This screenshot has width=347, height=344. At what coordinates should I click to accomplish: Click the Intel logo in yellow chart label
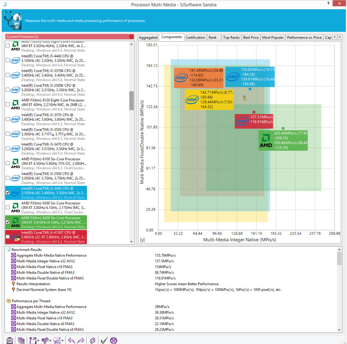click(192, 100)
